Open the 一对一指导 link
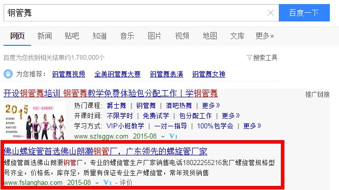 point(171,126)
